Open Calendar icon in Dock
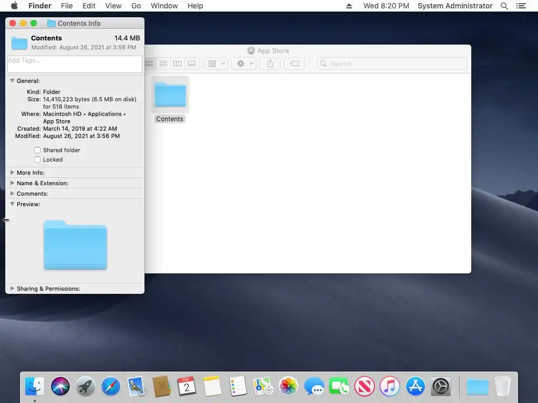 (x=187, y=386)
